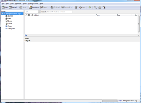Click the Search for Subject or From field

coord(60,12)
